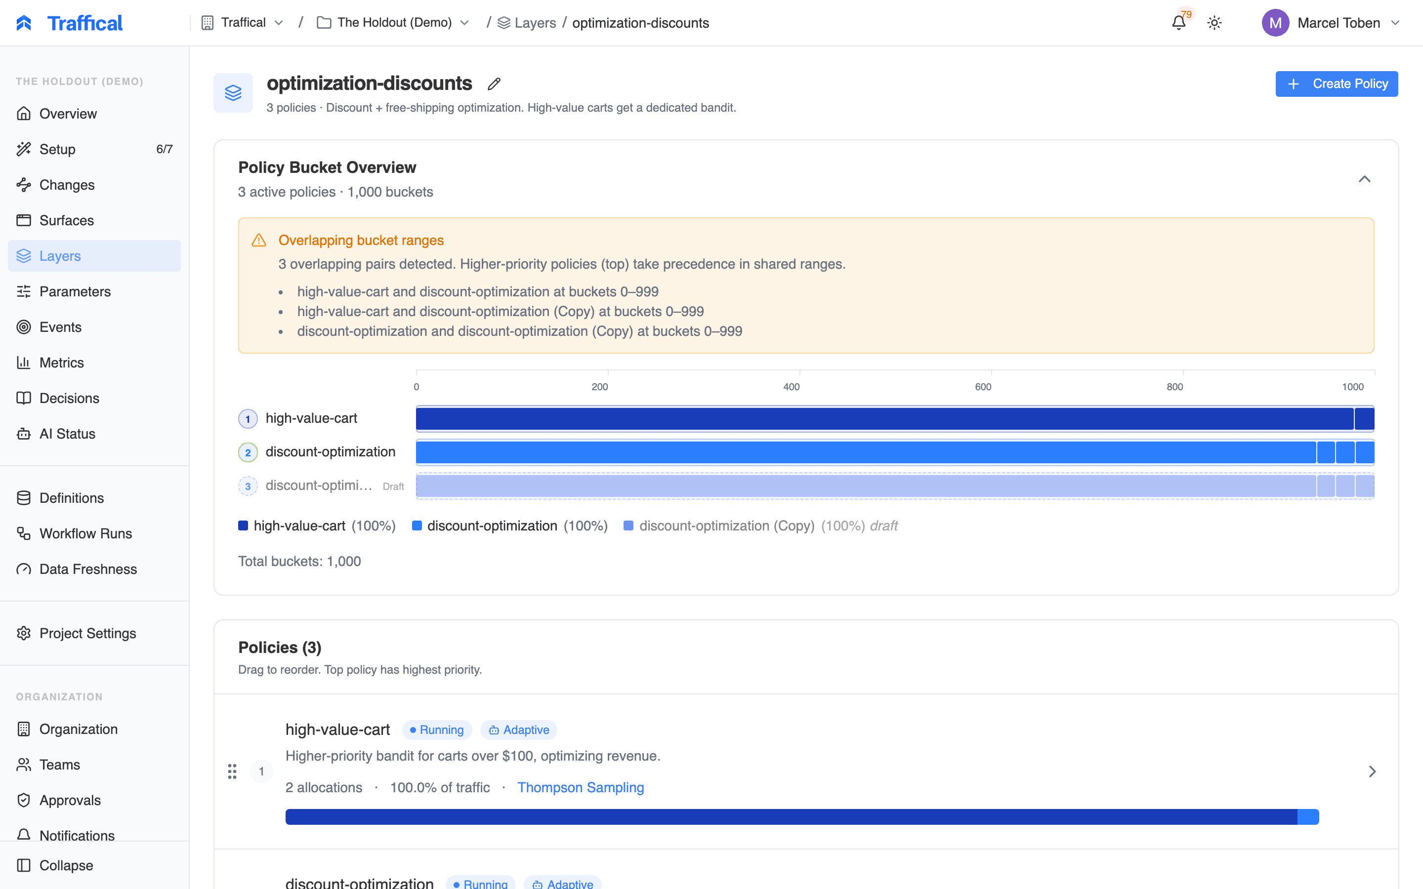Click the pencil edit icon beside optimization-discounts

tap(494, 84)
